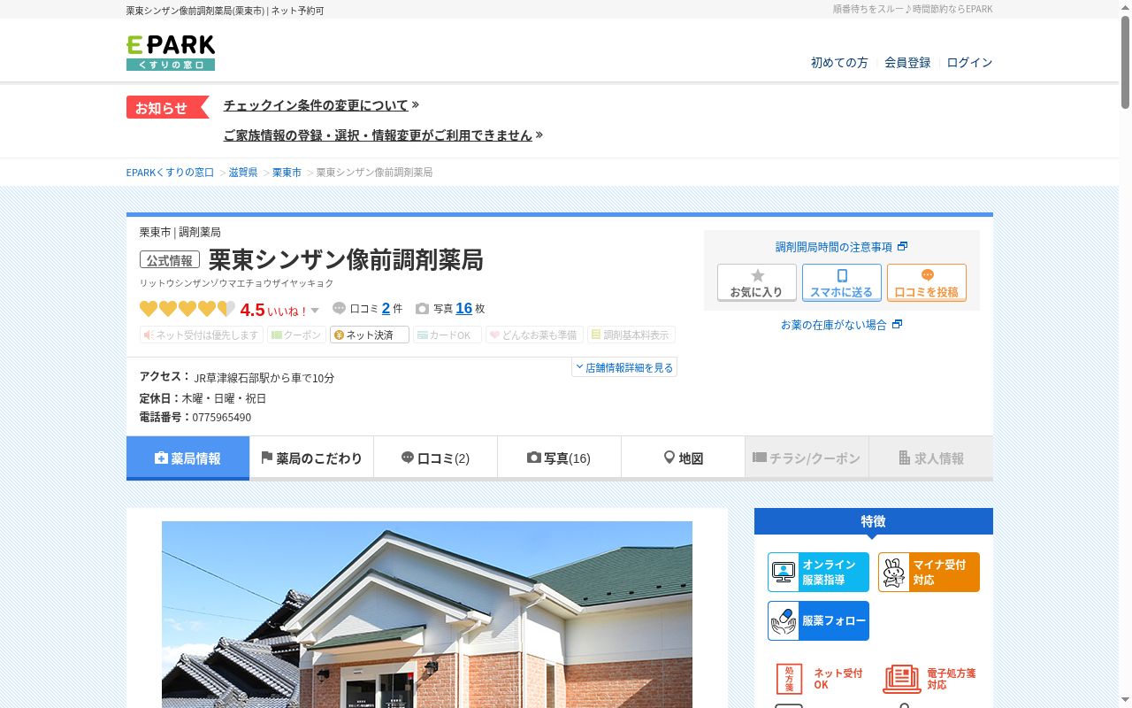Image resolution: width=1132 pixels, height=708 pixels.
Task: Click the EPARK くすりの窓口 logo
Action: click(x=171, y=53)
